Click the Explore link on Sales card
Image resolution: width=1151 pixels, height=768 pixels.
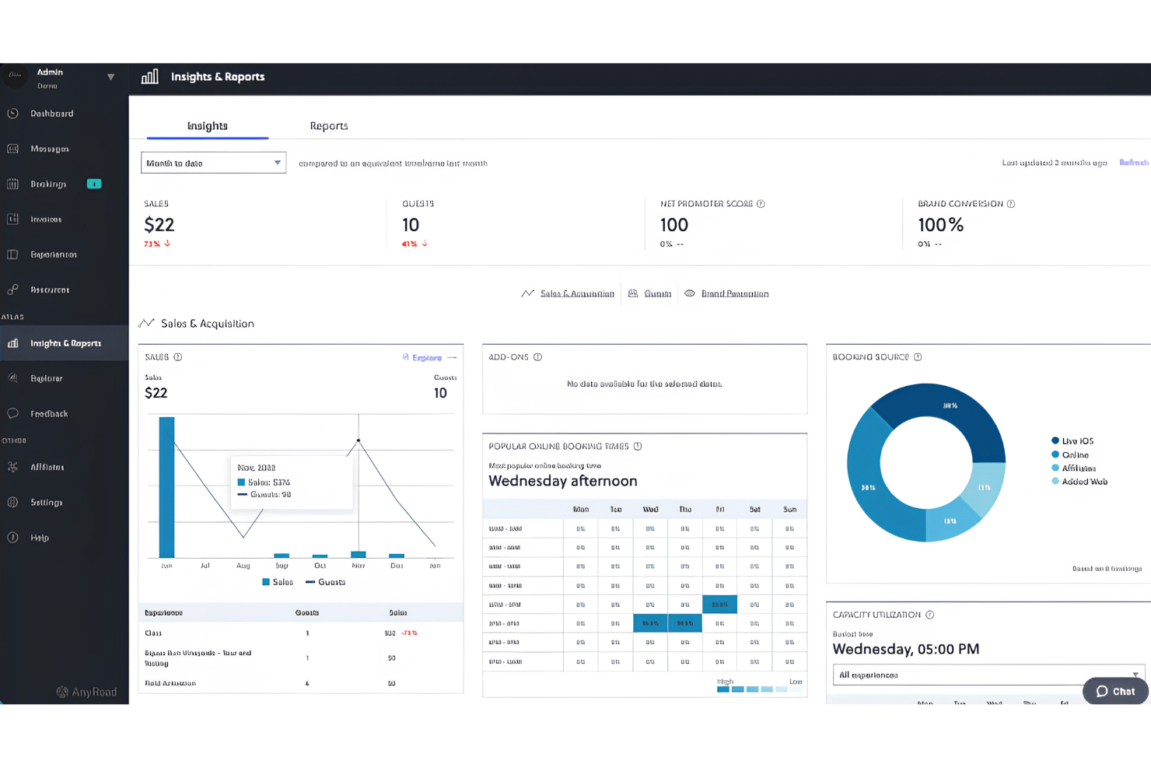coord(427,358)
